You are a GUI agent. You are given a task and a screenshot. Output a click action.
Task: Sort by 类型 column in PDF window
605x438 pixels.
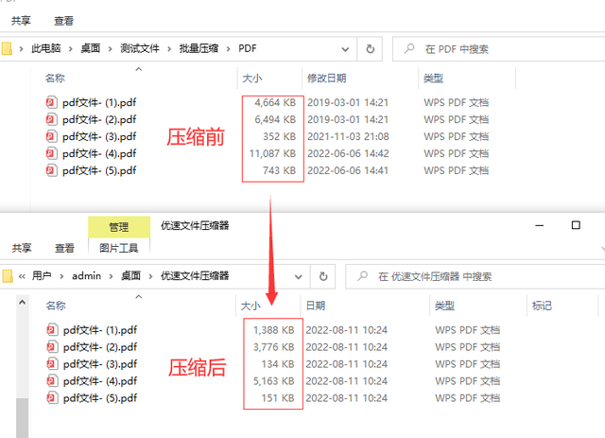tap(433, 79)
